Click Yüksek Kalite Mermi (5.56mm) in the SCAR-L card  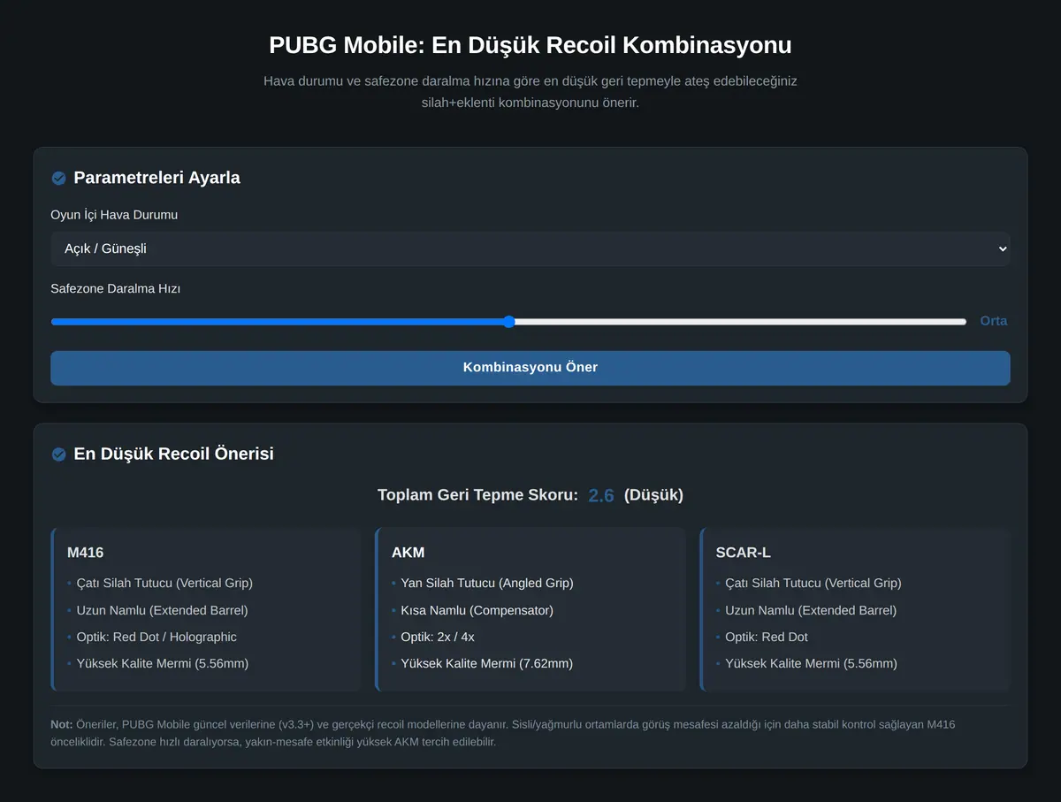tap(812, 663)
